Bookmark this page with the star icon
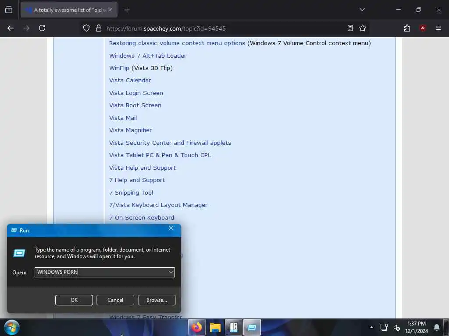 click(363, 28)
